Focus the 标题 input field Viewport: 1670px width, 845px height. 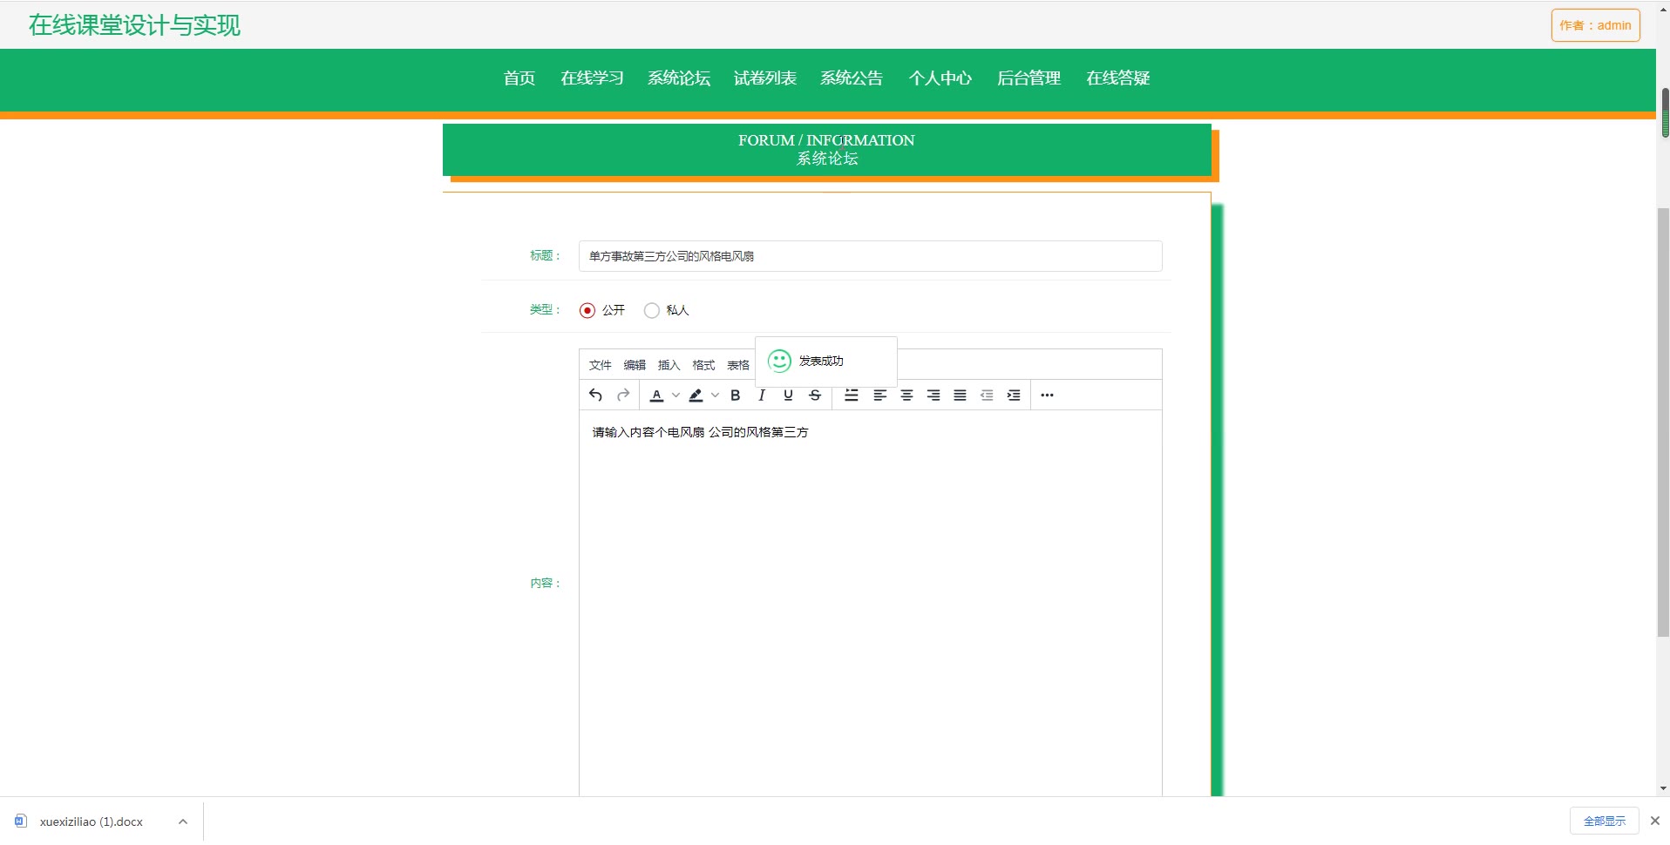coord(870,256)
